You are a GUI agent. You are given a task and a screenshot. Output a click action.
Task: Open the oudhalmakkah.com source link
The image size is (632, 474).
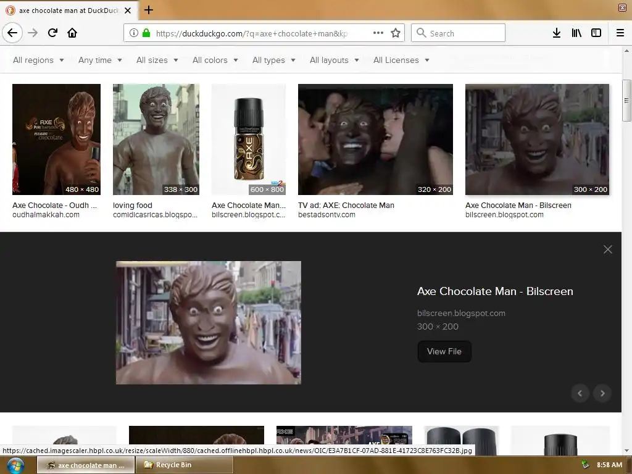[x=46, y=215]
